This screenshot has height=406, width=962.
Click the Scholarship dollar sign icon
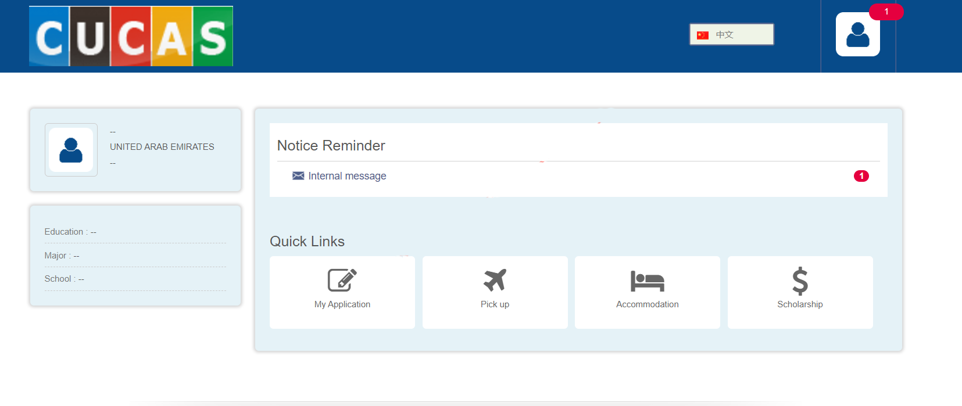click(800, 281)
